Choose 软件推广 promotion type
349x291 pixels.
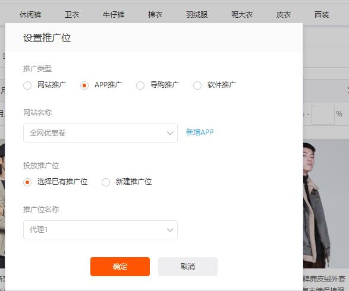point(197,86)
